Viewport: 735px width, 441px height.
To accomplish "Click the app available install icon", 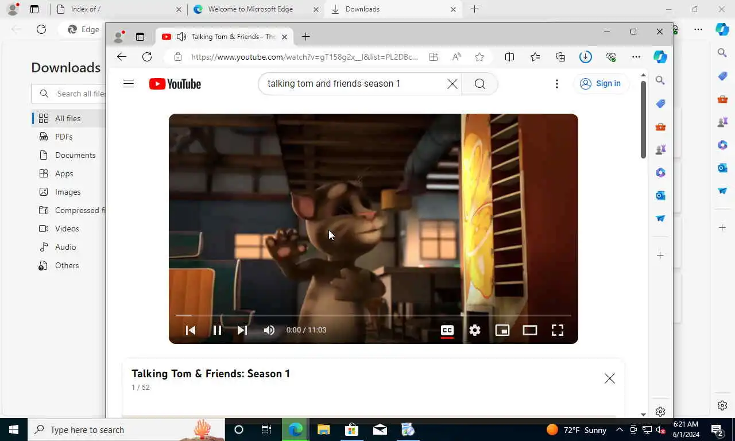I will point(434,57).
